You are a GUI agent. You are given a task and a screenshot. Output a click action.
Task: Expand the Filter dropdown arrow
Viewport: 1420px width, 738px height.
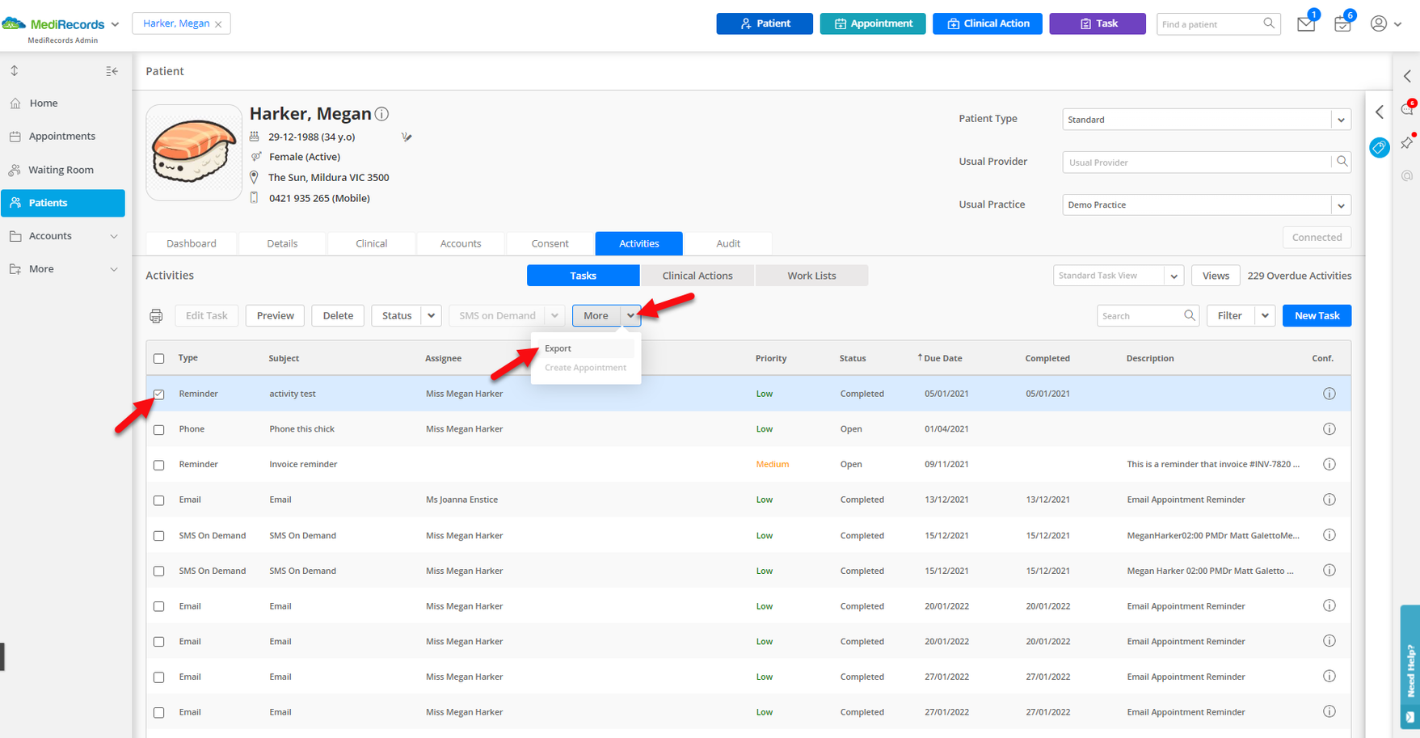(x=1265, y=316)
